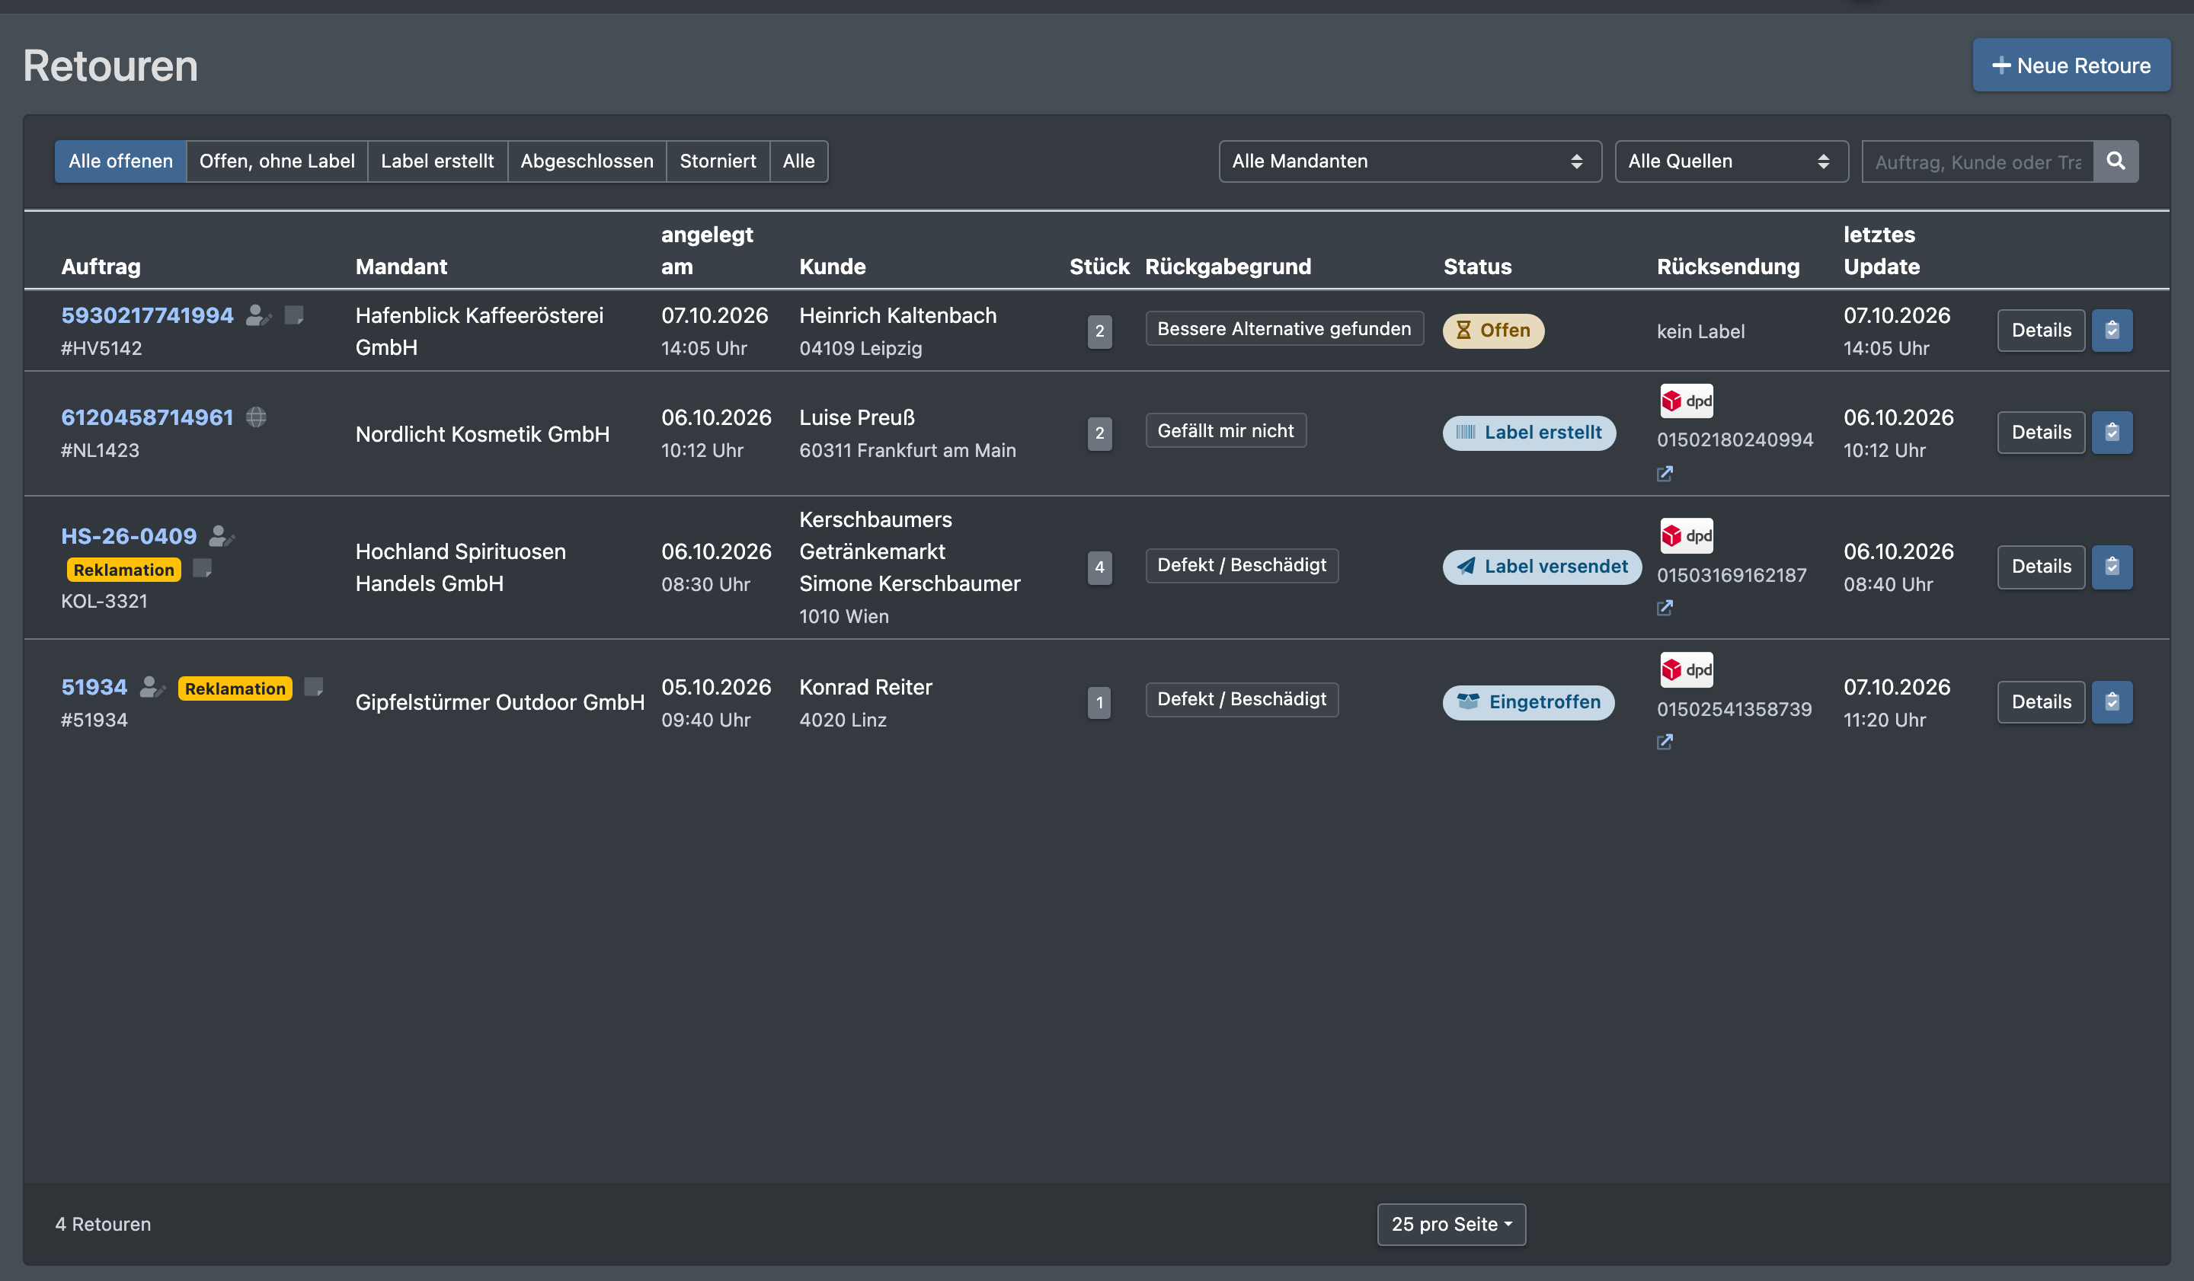Open Details for Hochland Spirituosen return
2194x1281 pixels.
click(2041, 567)
